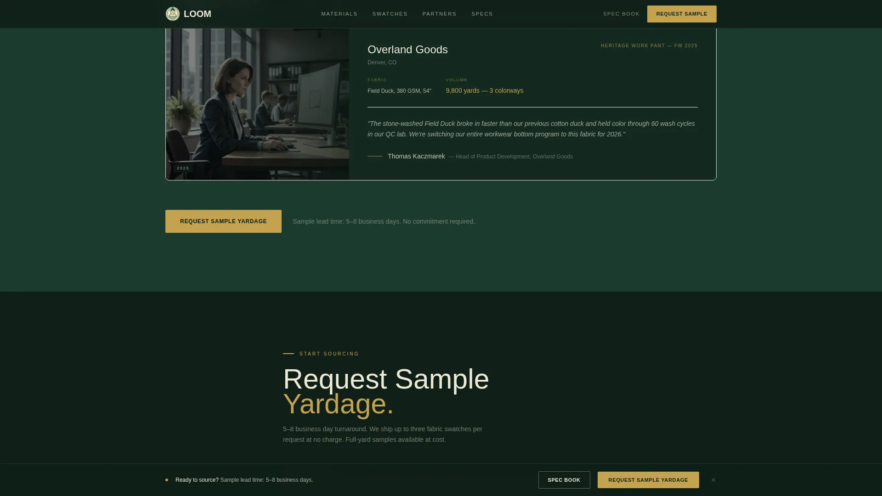
Task: Click the stone-washed Field Duck quote
Action: click(x=531, y=129)
